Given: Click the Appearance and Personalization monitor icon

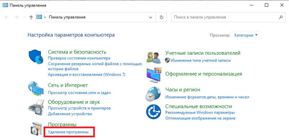Looking at the screenshot, I should click(154, 75).
